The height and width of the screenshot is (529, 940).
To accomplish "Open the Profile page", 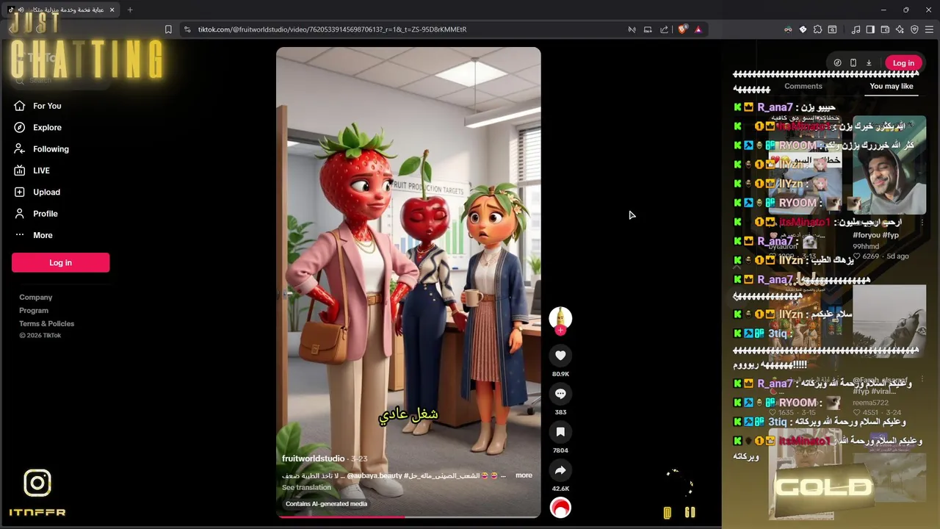I will (x=45, y=214).
